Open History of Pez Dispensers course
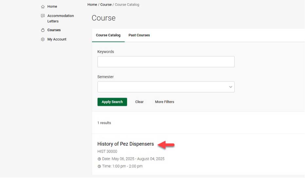Viewport: 305px width, 178px height. click(125, 144)
